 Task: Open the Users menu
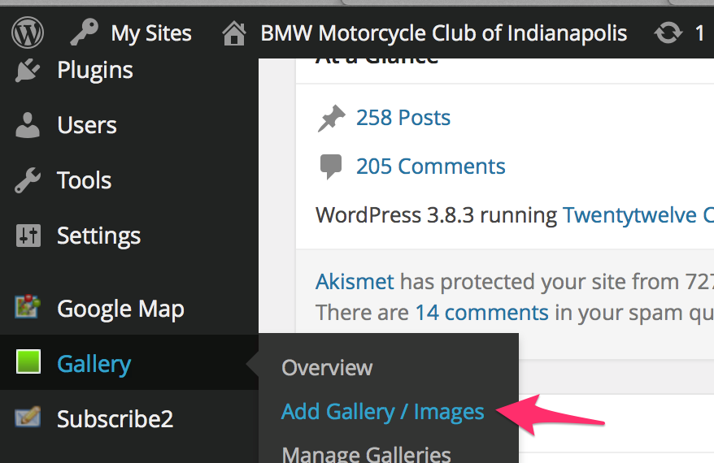[x=87, y=125]
